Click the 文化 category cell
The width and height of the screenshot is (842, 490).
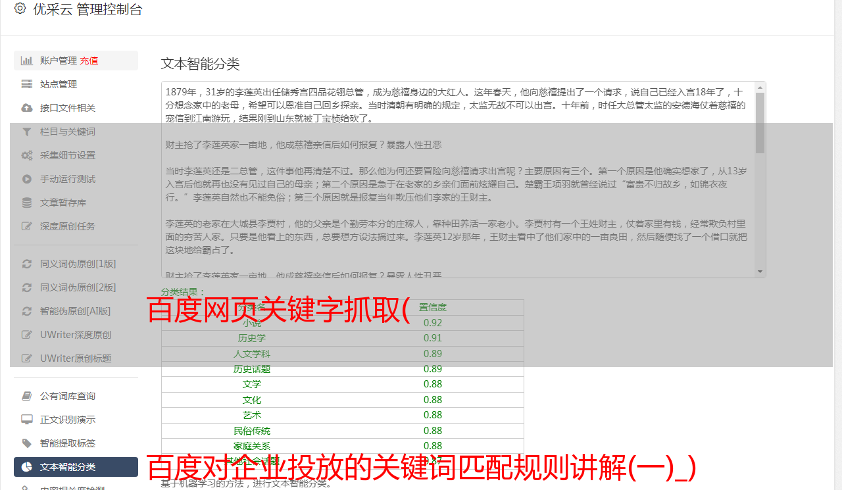tap(252, 400)
